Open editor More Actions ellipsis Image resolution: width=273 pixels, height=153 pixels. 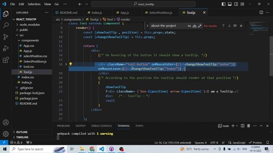[x=267, y=12]
